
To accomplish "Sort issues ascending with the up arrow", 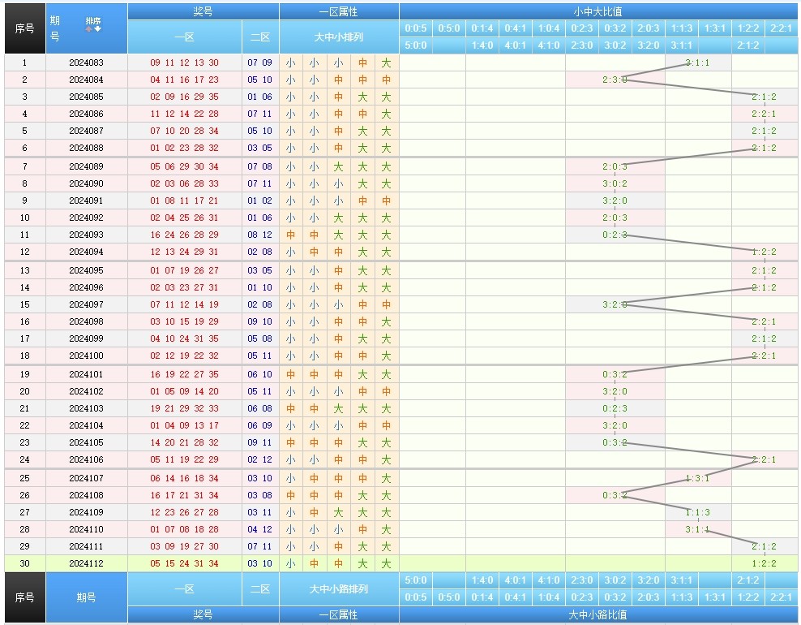I will [89, 29].
